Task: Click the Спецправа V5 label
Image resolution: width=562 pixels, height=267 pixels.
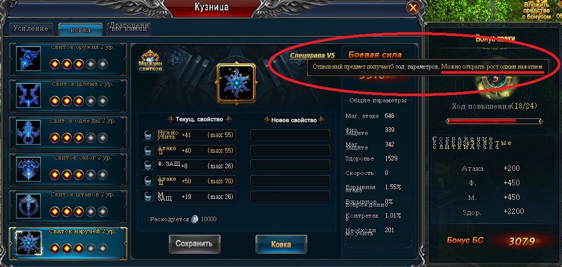Action: pyautogui.click(x=312, y=55)
